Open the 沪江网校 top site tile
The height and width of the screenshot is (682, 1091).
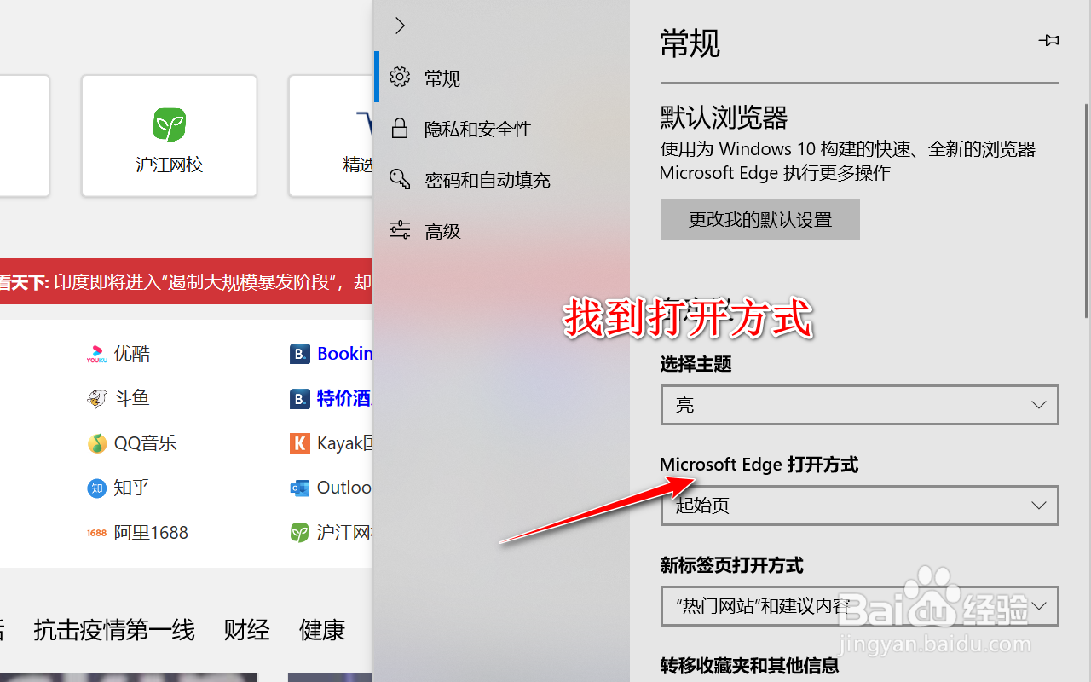[x=170, y=136]
